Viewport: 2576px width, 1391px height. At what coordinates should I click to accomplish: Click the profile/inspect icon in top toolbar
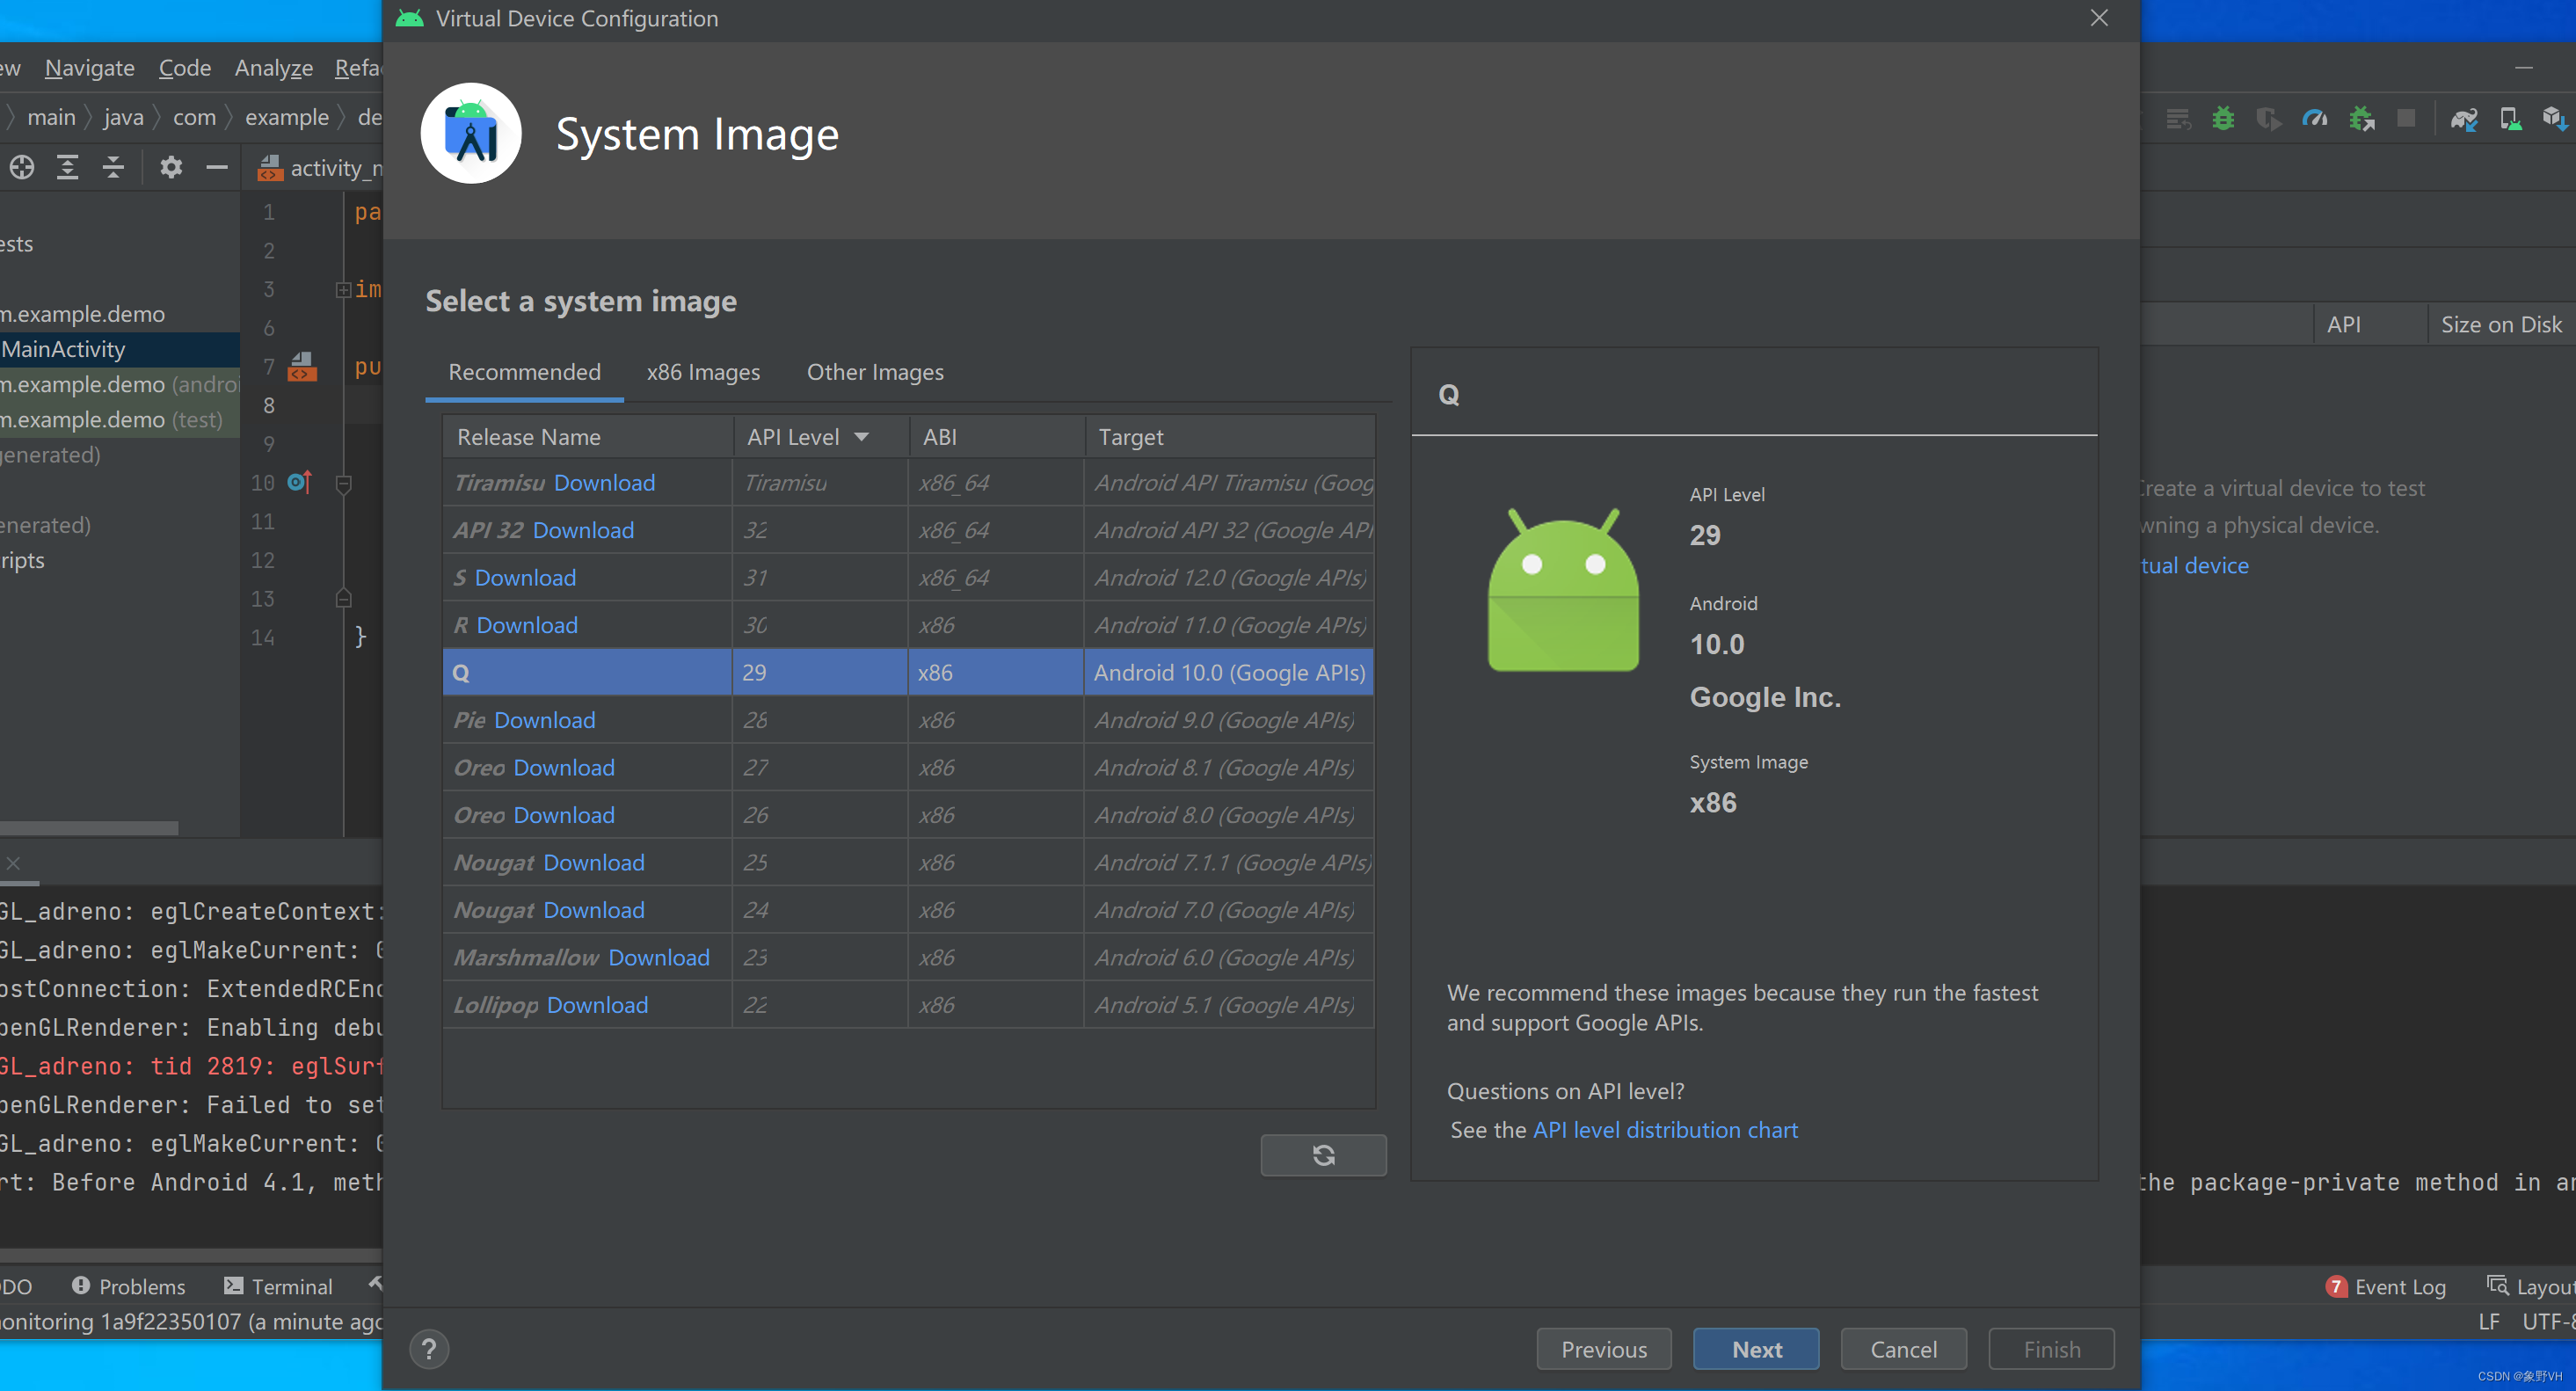point(2318,118)
